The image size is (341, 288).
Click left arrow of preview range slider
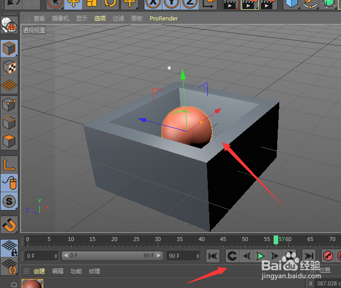tap(66, 256)
